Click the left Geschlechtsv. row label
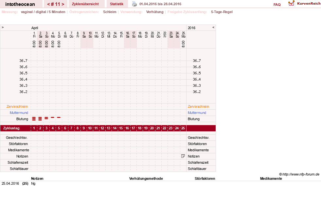The height and width of the screenshot is (224, 321). pyautogui.click(x=17, y=138)
